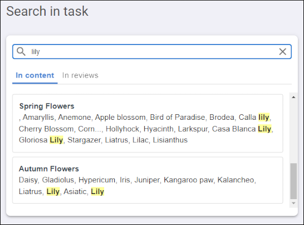Click the results list scrollbar thumb
The width and height of the screenshot is (304, 225).
click(293, 181)
